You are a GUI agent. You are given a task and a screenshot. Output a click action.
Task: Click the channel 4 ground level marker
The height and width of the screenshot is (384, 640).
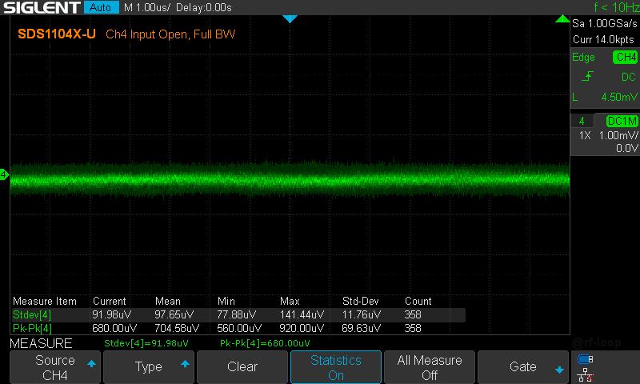pos(4,174)
